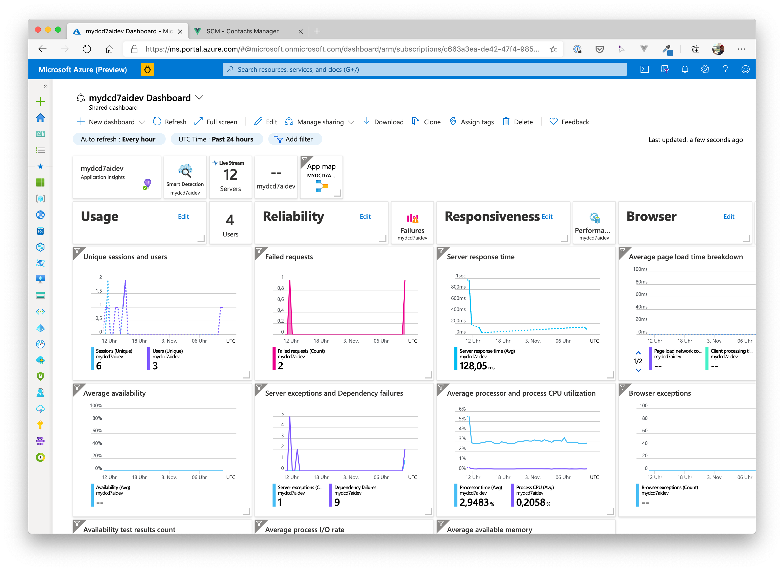Click Assign tags button
Screen dimensions: 784x571
472,122
